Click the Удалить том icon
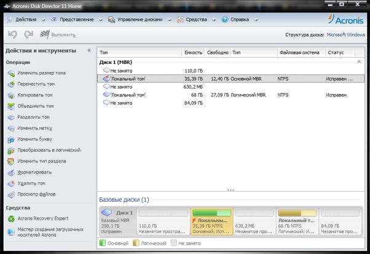The image size is (370, 254). coord(11,183)
